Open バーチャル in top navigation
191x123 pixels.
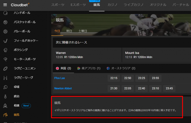coord(180,5)
